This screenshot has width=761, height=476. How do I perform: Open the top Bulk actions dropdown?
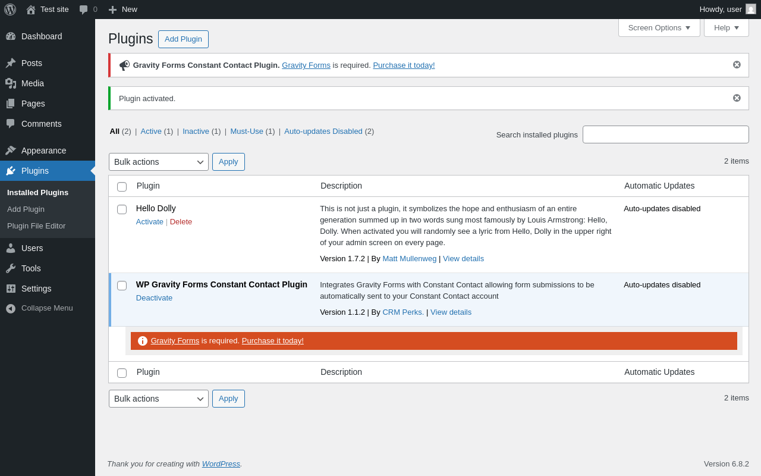[159, 162]
